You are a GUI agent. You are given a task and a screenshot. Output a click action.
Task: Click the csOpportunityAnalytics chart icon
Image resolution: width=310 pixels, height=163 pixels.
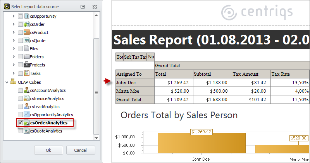[x=26, y=114]
